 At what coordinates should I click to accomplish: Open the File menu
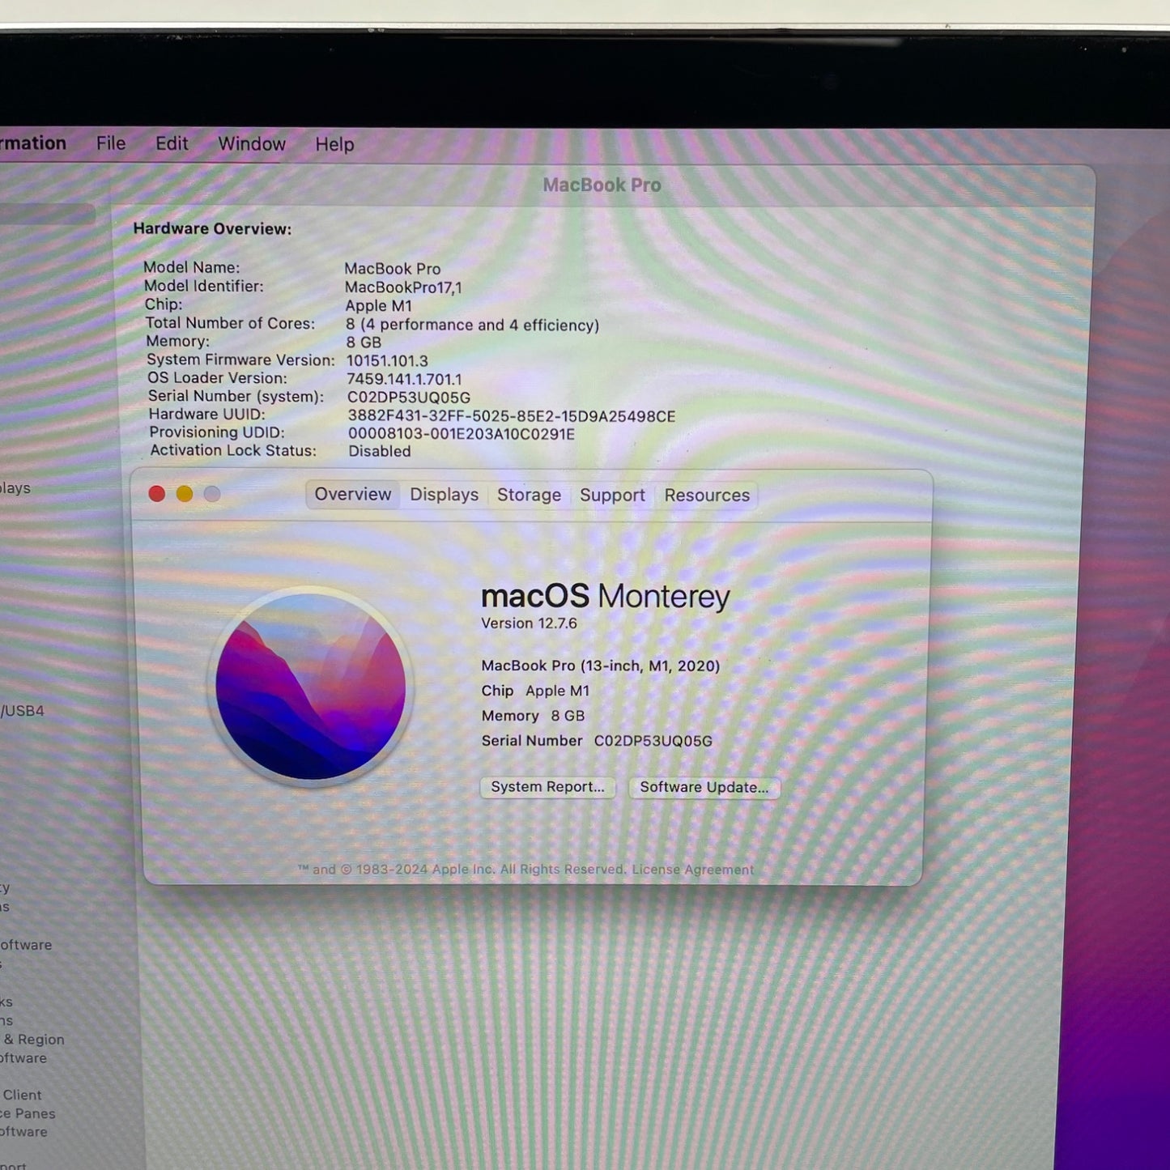111,143
